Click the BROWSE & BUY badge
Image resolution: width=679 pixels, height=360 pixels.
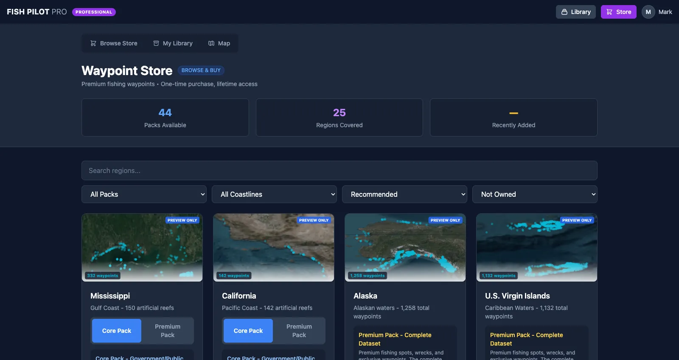[201, 70]
